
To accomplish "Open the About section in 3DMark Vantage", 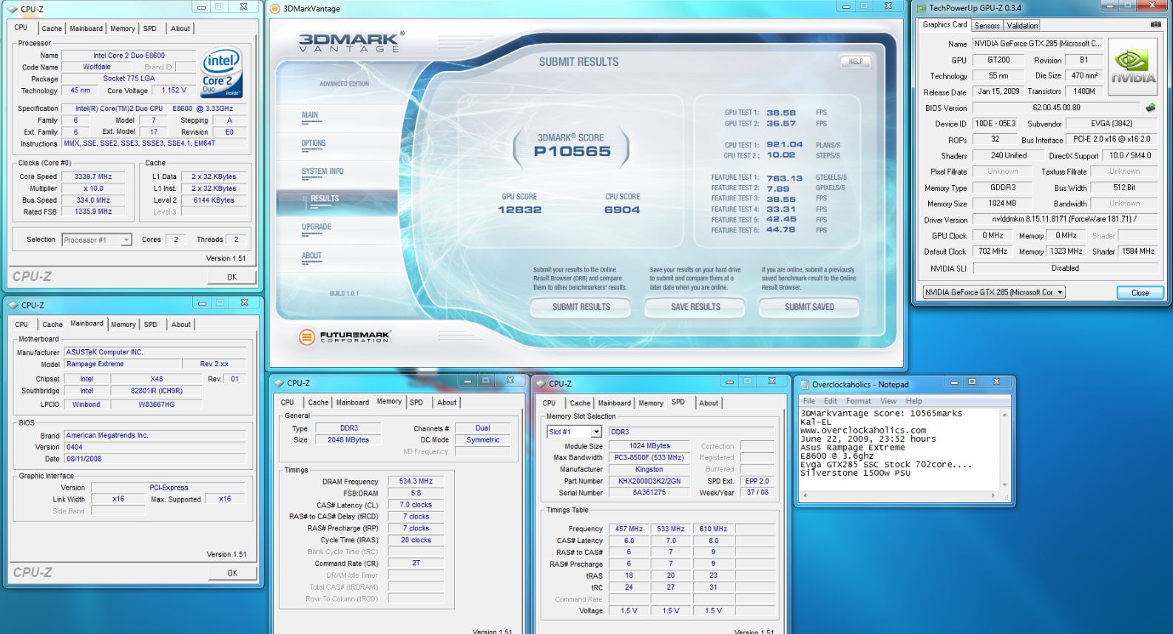I will 311,256.
